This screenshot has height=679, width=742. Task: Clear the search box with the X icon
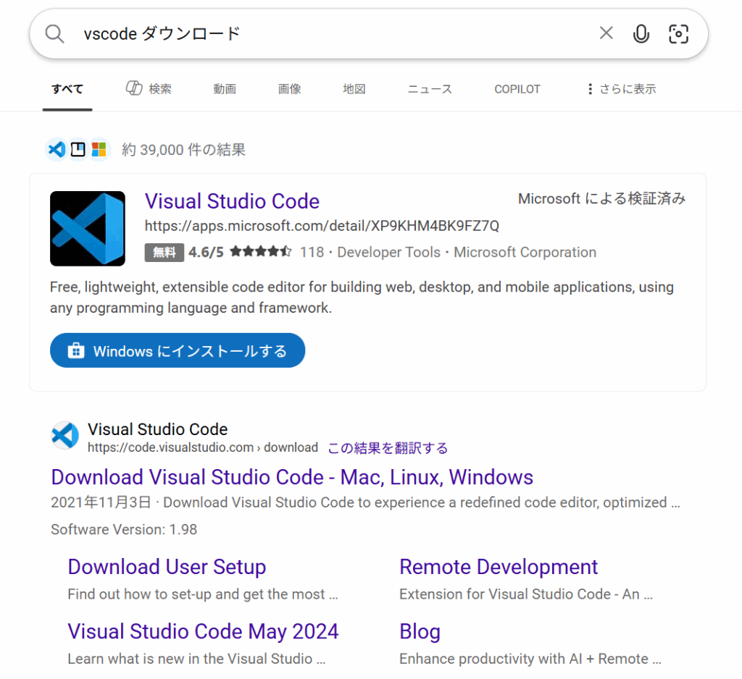[606, 33]
